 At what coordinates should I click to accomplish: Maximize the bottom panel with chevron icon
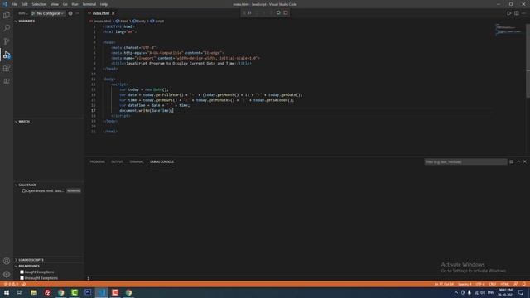click(x=518, y=162)
